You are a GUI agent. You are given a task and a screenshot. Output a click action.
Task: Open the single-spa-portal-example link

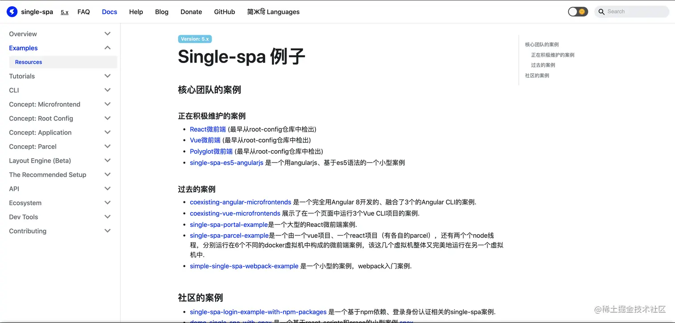coord(229,224)
